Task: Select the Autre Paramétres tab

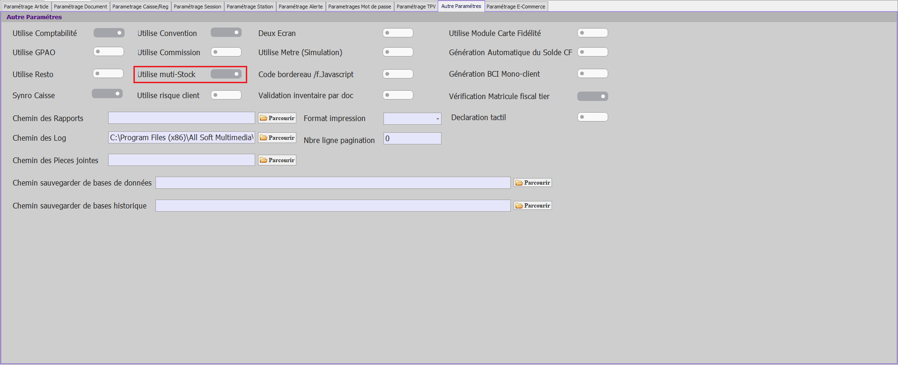Action: pyautogui.click(x=461, y=6)
